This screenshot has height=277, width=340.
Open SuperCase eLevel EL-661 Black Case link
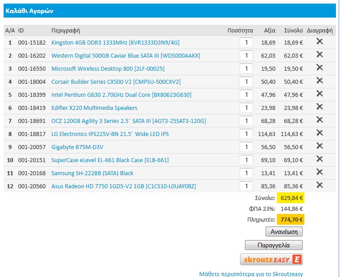pyautogui.click(x=110, y=160)
